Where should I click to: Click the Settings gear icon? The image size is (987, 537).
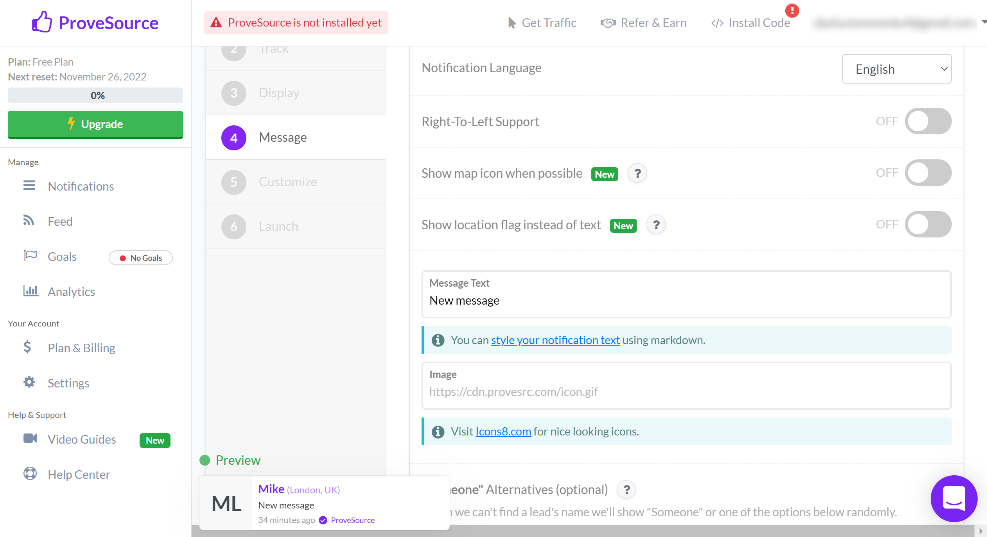click(x=29, y=382)
